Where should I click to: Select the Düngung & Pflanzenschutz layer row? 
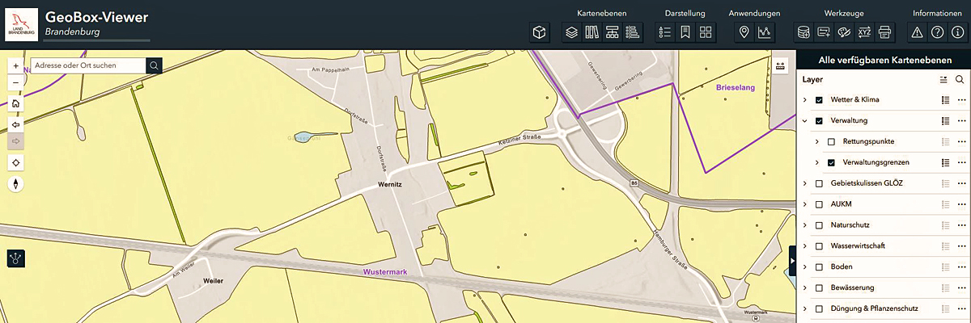point(884,308)
